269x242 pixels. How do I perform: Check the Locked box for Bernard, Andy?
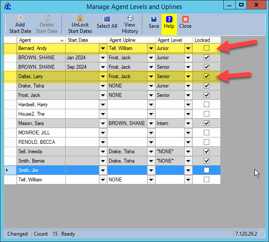tap(207, 48)
